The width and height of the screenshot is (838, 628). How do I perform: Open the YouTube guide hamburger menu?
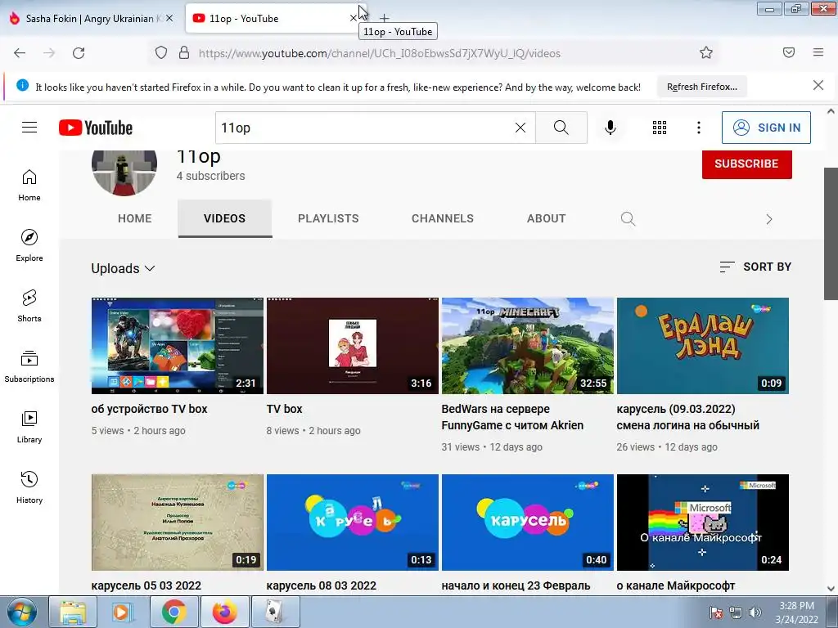click(29, 127)
